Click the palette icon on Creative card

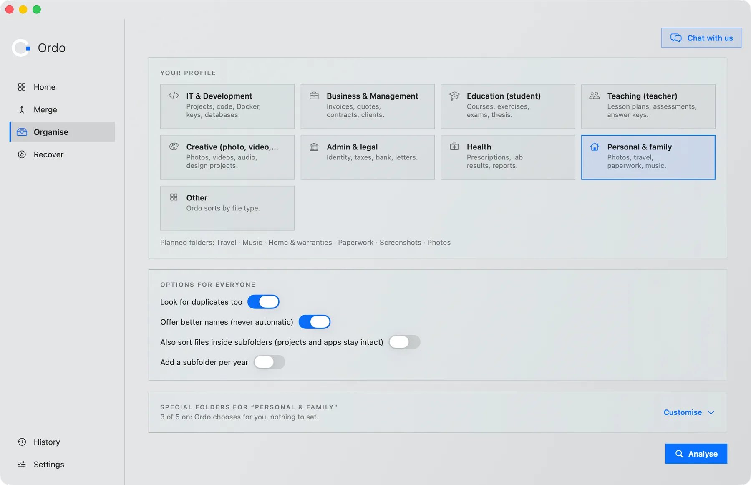pos(174,147)
